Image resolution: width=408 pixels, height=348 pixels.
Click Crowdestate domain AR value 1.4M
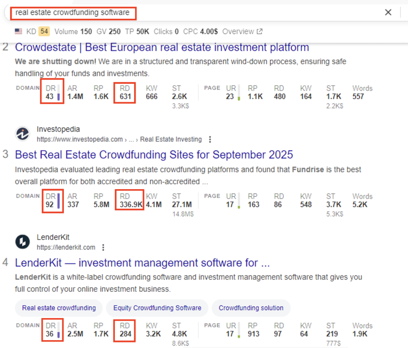tap(75, 97)
